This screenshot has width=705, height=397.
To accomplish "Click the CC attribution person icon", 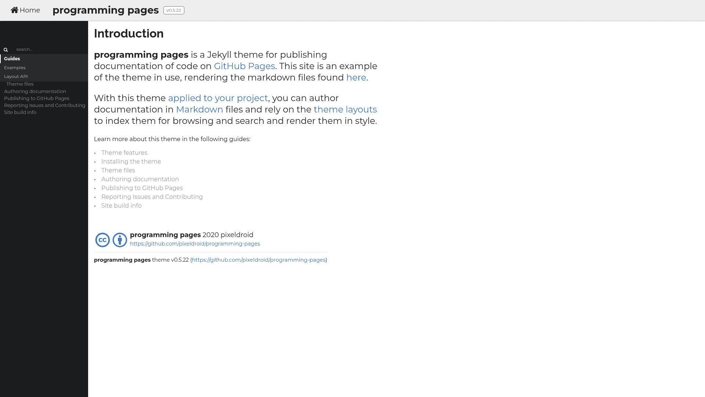I will click(120, 240).
